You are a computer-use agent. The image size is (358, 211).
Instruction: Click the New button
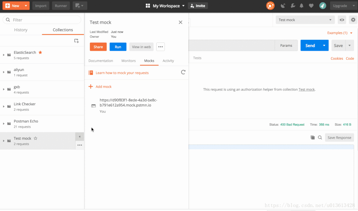pyautogui.click(x=13, y=6)
